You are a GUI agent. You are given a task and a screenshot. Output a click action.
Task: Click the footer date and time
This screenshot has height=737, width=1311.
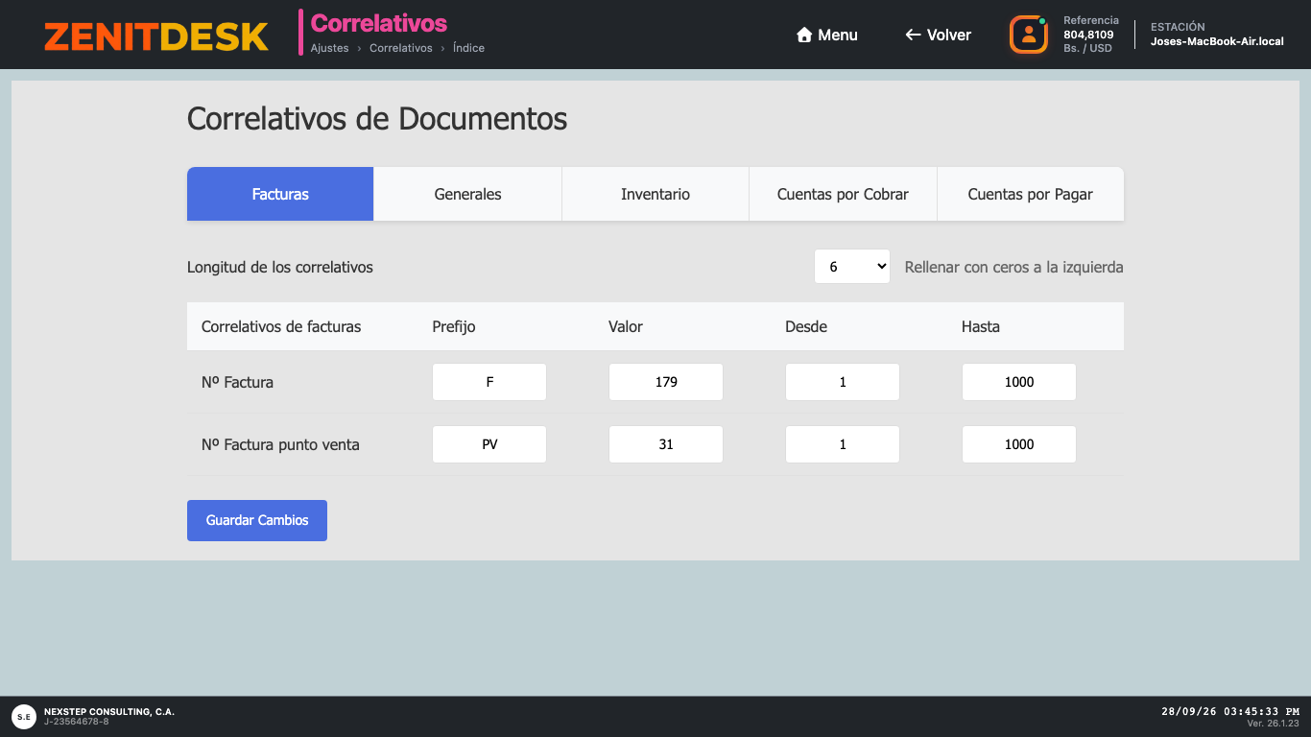pos(1230,712)
